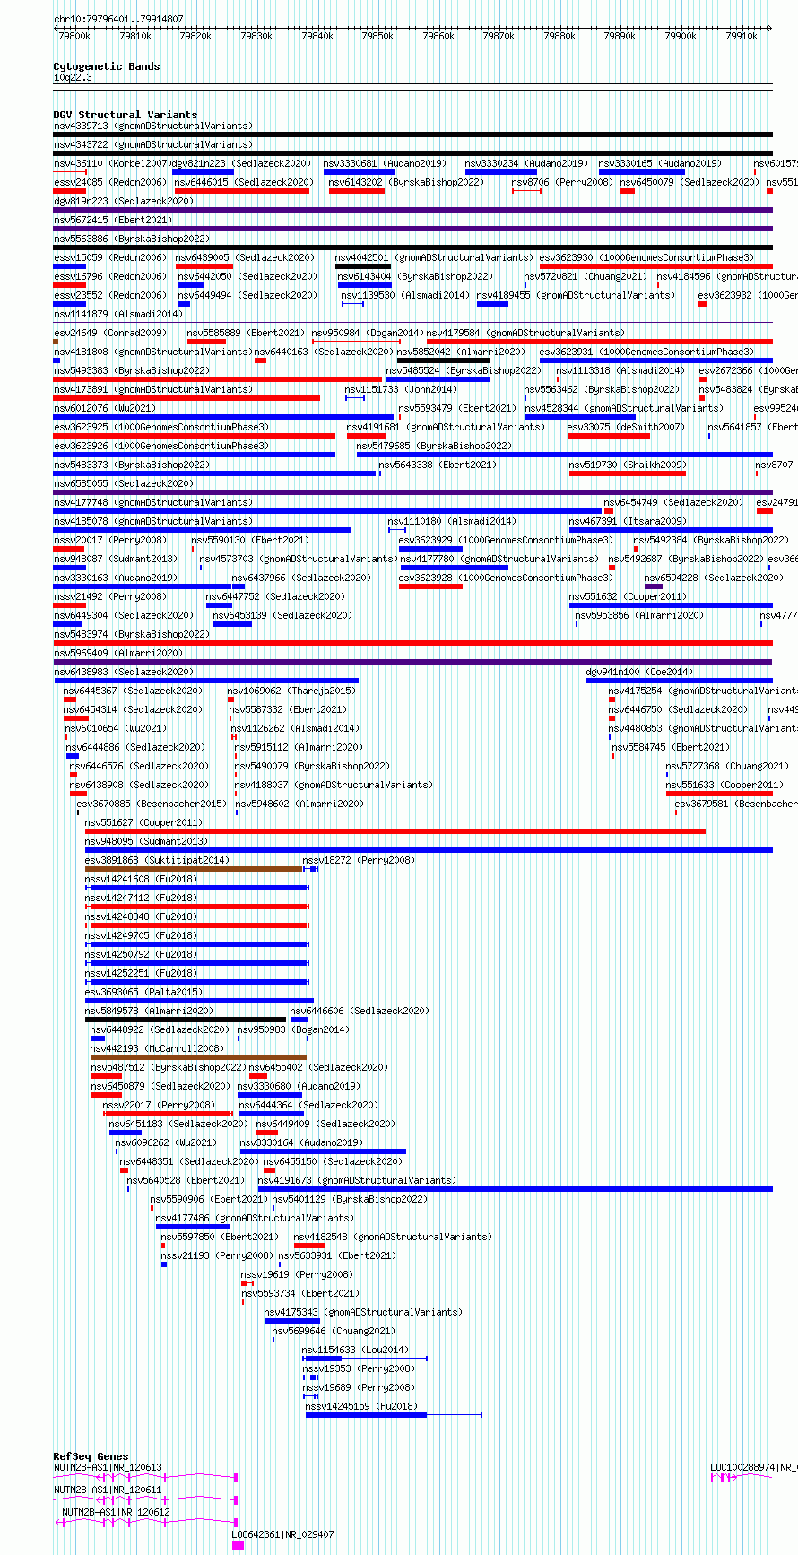Select nsv1141879 (Alsmadi2014) label

pos(118,314)
